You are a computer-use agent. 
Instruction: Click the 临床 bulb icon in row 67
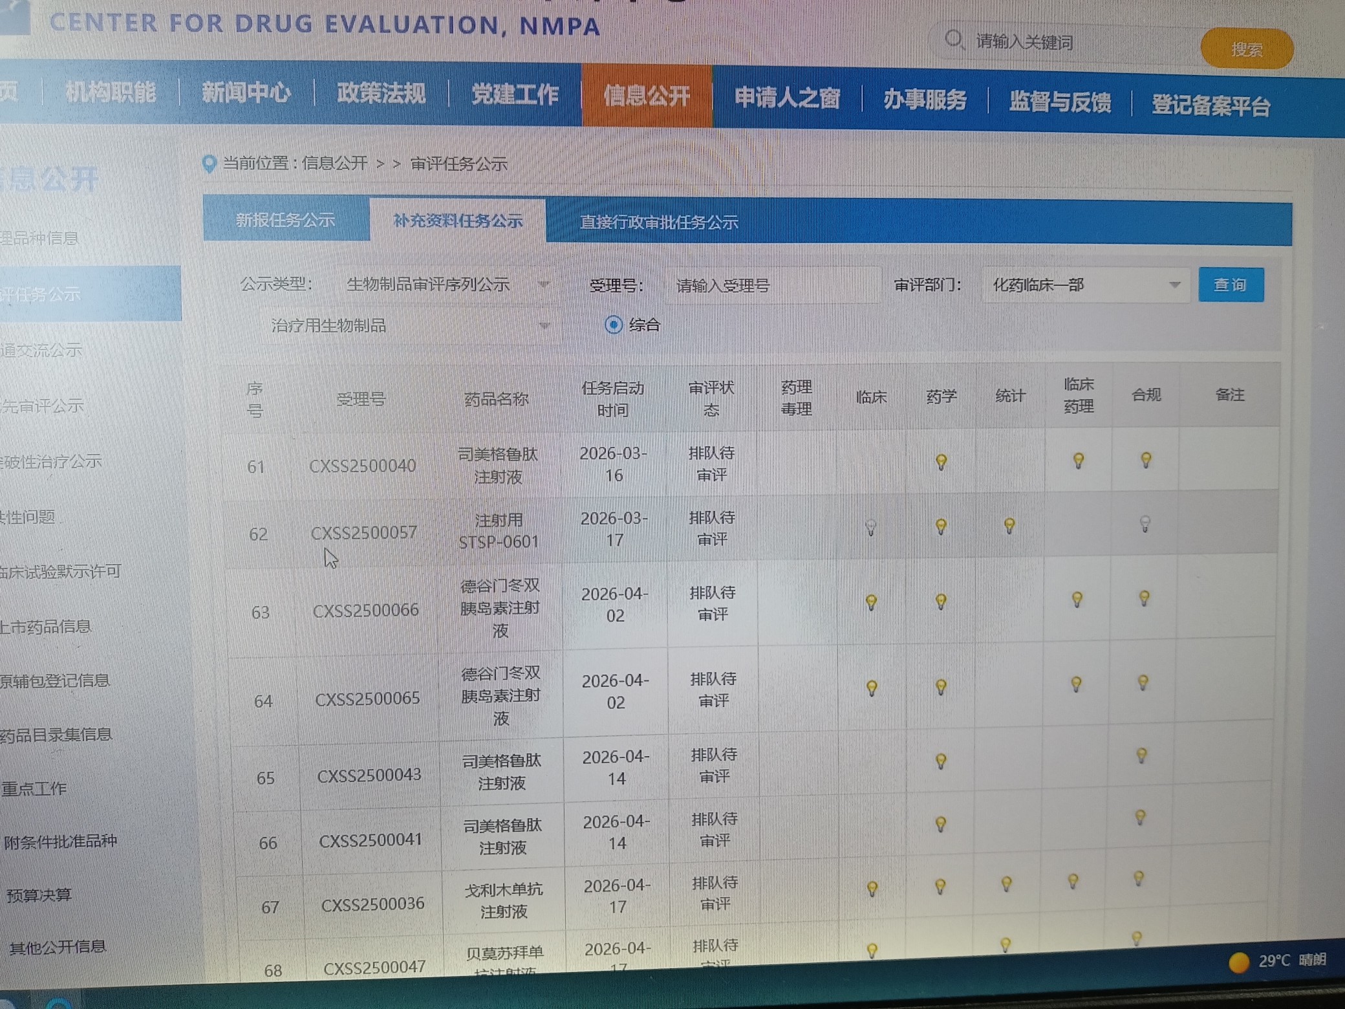[872, 889]
